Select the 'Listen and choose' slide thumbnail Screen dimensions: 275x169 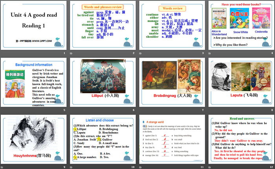click(x=103, y=139)
